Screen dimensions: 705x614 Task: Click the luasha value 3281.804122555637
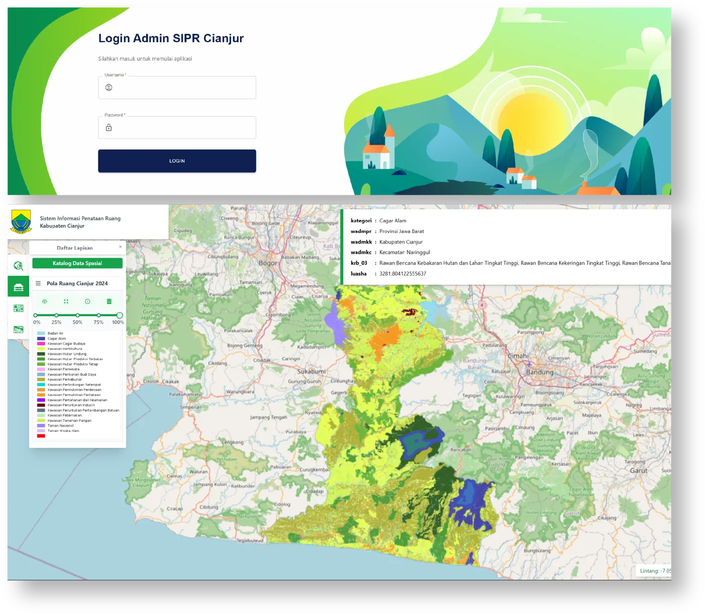pos(403,274)
